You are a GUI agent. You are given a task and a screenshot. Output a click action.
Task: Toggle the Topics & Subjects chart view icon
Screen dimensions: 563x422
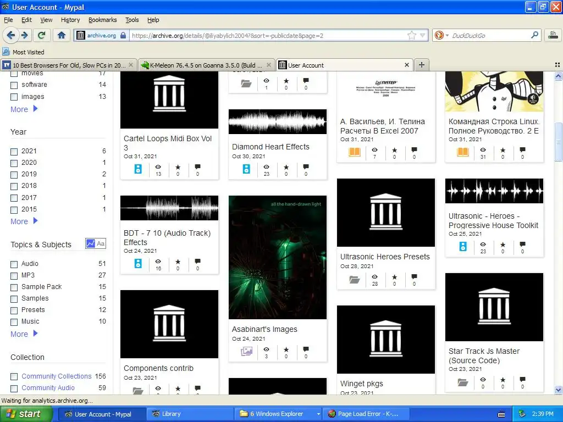pos(91,243)
